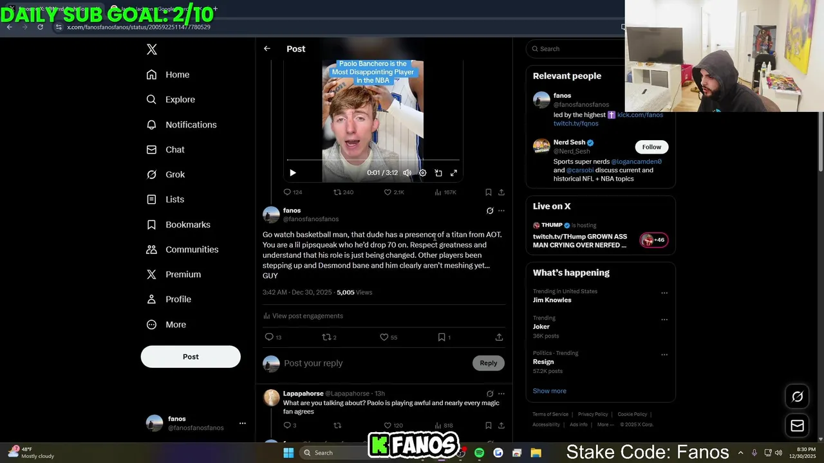Click Grok icon on Lapapahorse reply
Image resolution: width=824 pixels, height=463 pixels.
[x=490, y=394]
